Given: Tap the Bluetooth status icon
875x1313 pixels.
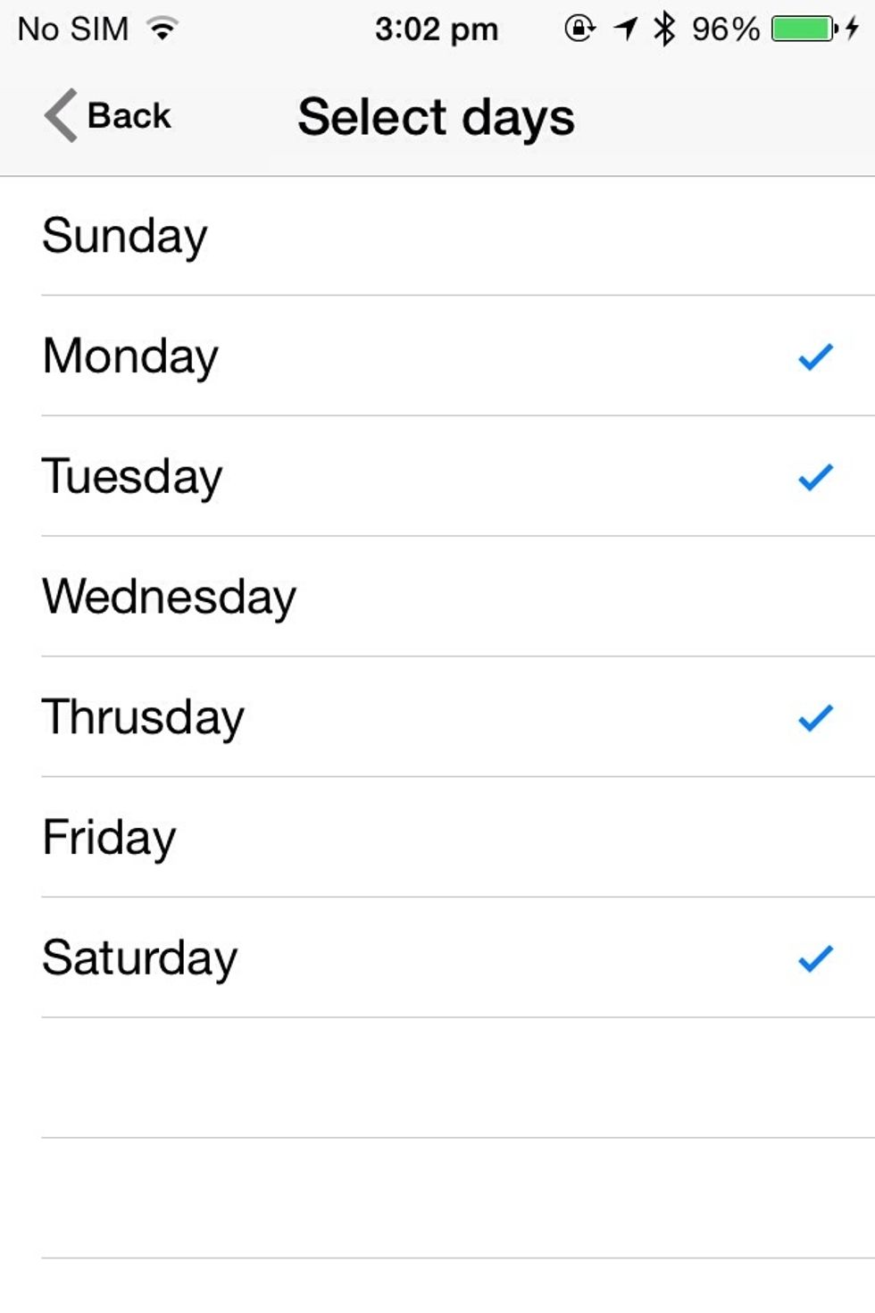Looking at the screenshot, I should coord(664,29).
